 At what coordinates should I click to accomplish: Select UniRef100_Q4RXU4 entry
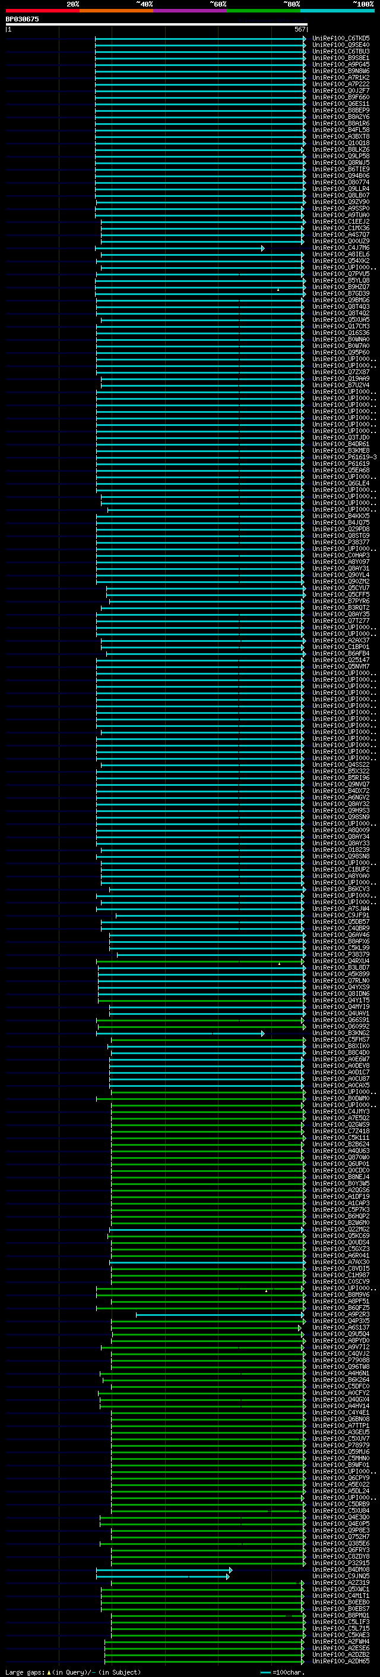(341, 961)
